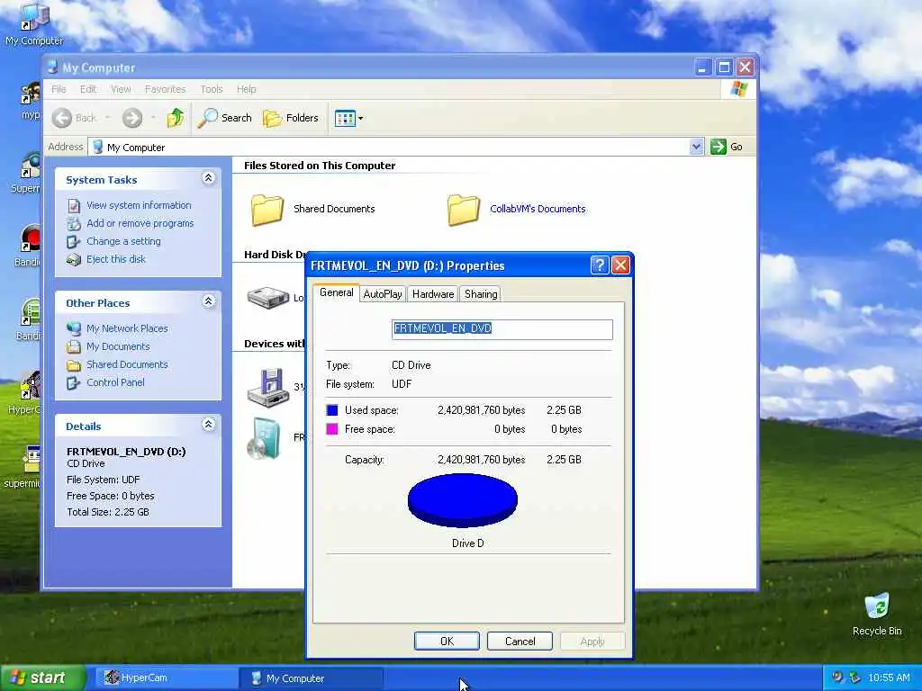Select the Shared Documents folder icon
The width and height of the screenshot is (922, 691).
pyautogui.click(x=267, y=210)
